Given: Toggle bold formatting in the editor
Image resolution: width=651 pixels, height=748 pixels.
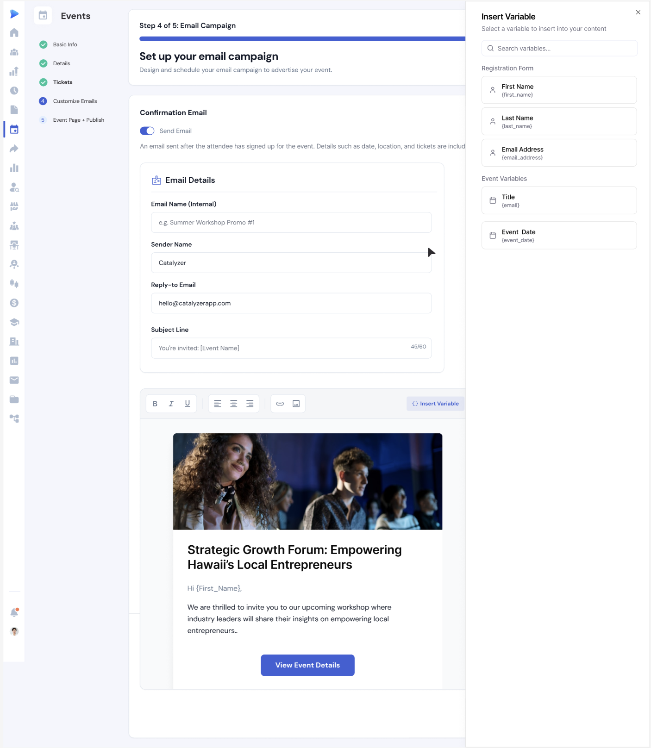Looking at the screenshot, I should pyautogui.click(x=155, y=404).
